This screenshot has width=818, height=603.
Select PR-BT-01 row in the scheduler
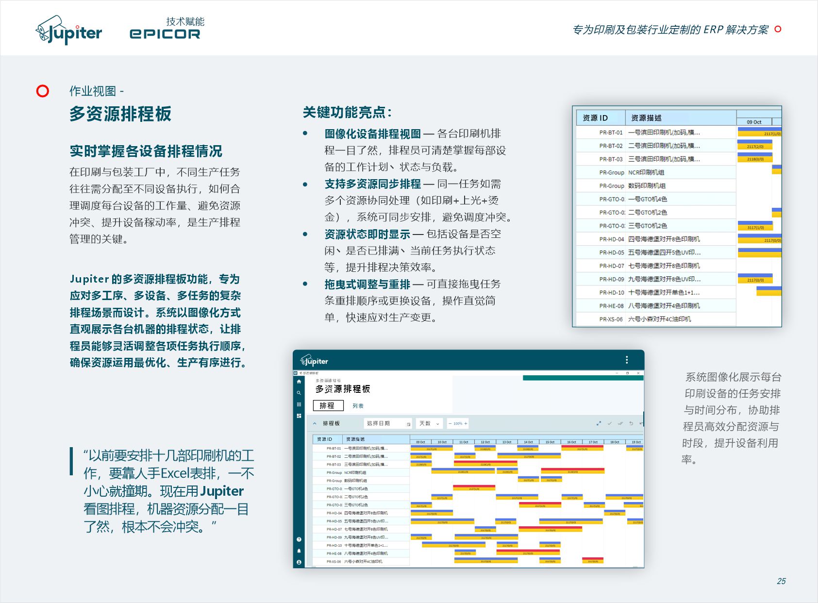[361, 449]
